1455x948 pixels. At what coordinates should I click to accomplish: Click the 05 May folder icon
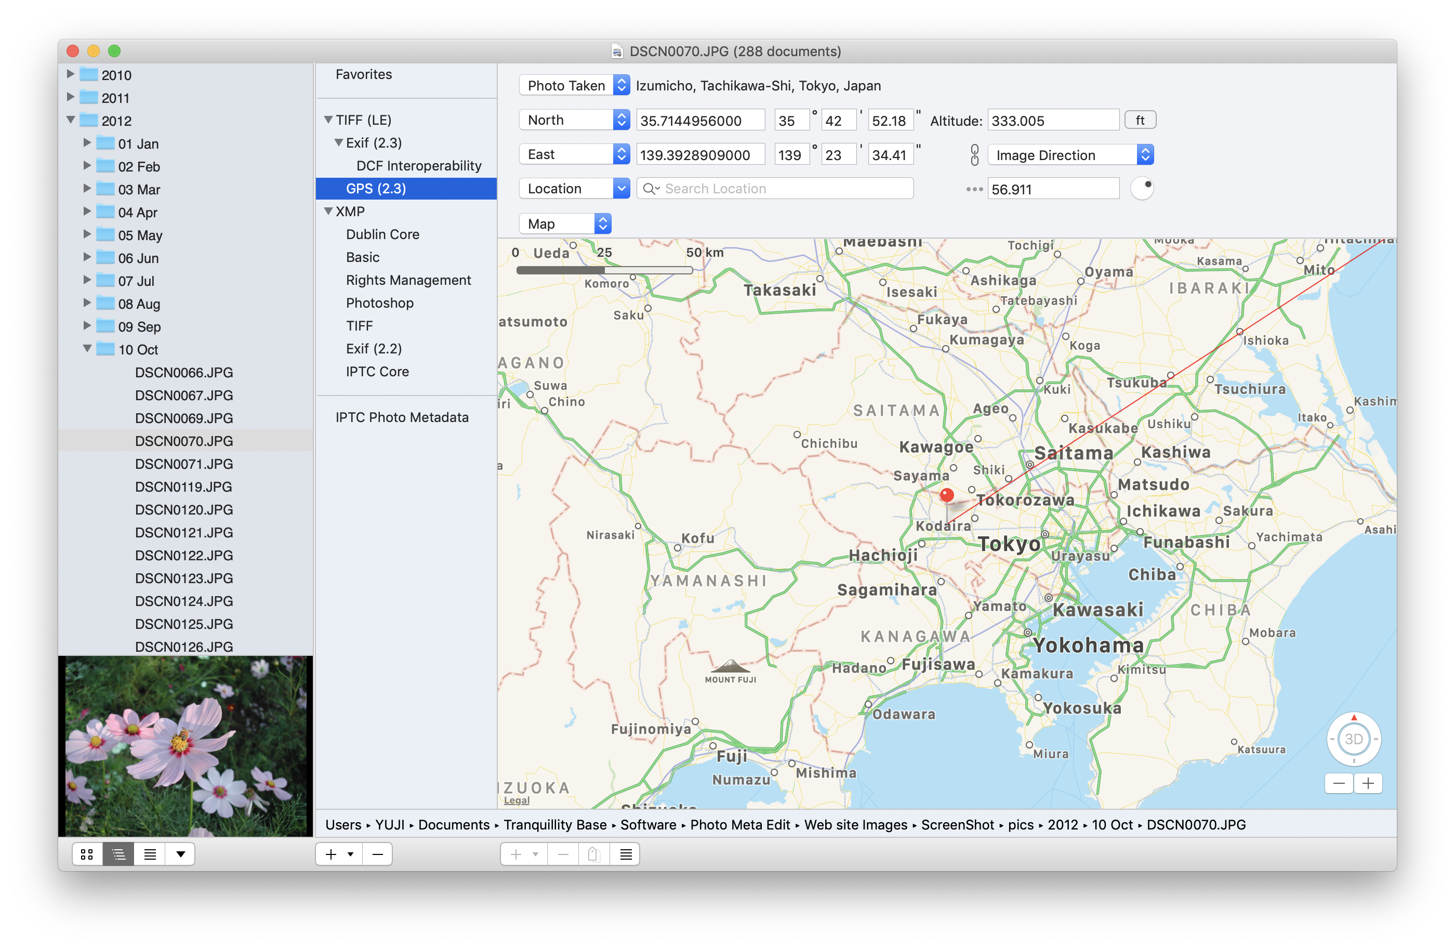(106, 234)
